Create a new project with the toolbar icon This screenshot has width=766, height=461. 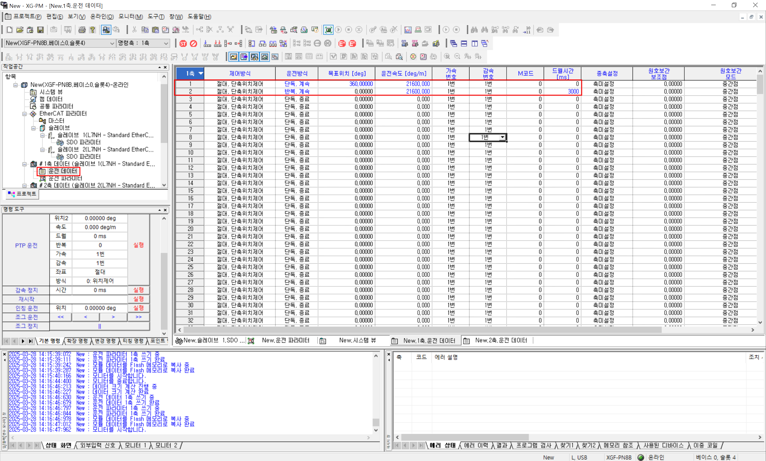tap(9, 30)
